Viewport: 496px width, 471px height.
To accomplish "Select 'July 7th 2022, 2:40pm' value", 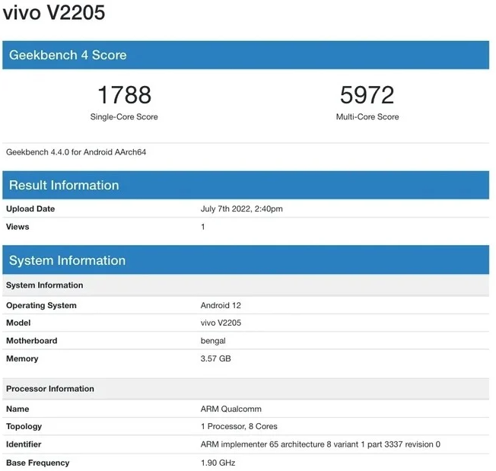I will coord(242,208).
